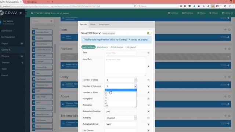Select the Main Settings pill

point(88,47)
